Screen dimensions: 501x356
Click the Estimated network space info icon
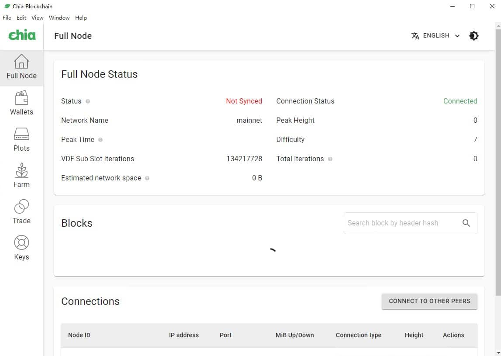pyautogui.click(x=147, y=178)
